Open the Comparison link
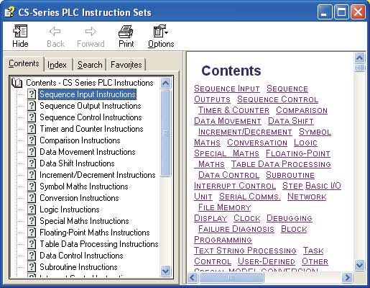Viewport: 370px width, 288px height. (302, 110)
